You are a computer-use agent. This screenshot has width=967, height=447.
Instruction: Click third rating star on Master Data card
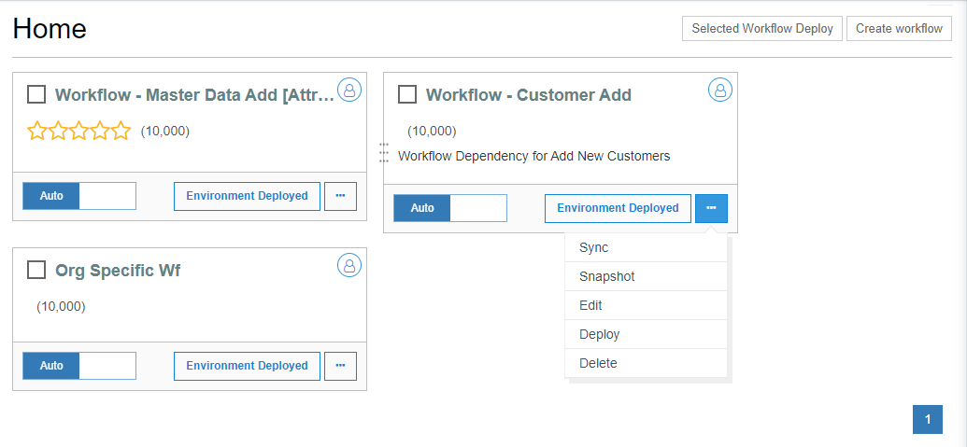coord(79,131)
